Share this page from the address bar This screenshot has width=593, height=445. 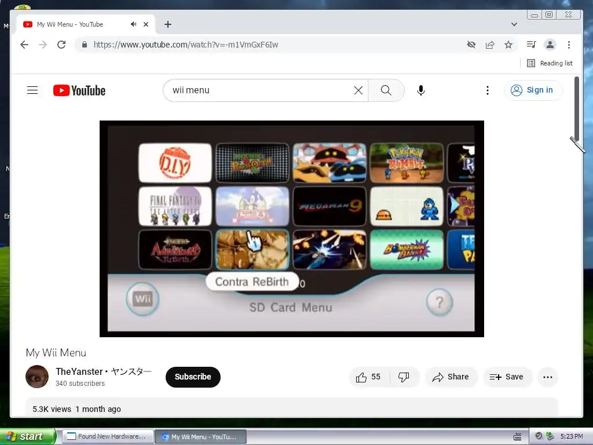[x=490, y=45]
